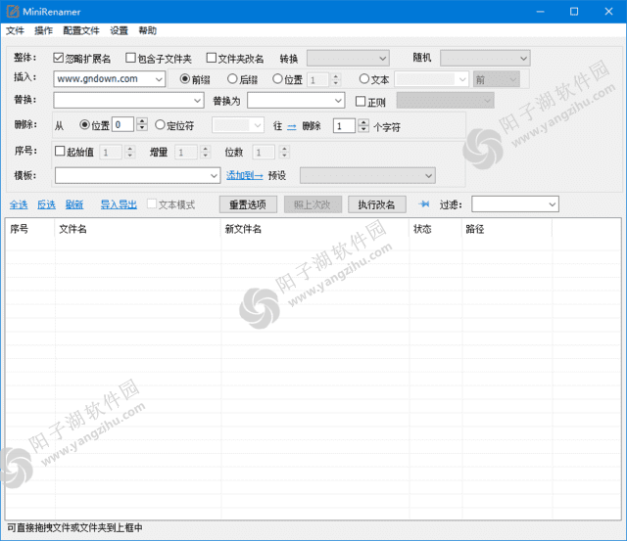The height and width of the screenshot is (541, 627).
Task: Click the MiniRenamer app icon in title bar
Action: [13, 11]
